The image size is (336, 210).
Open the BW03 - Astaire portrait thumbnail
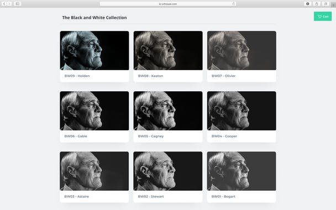click(x=95, y=171)
